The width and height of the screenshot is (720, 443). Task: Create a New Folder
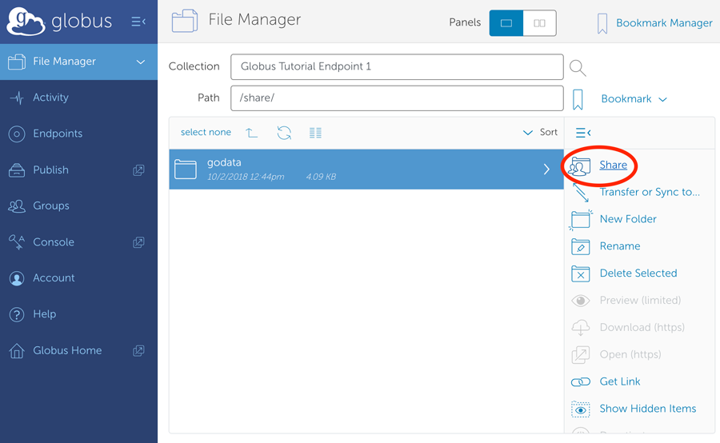click(628, 219)
